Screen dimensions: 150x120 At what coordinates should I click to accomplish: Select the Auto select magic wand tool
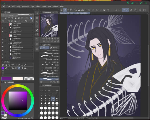[x=19, y=65]
